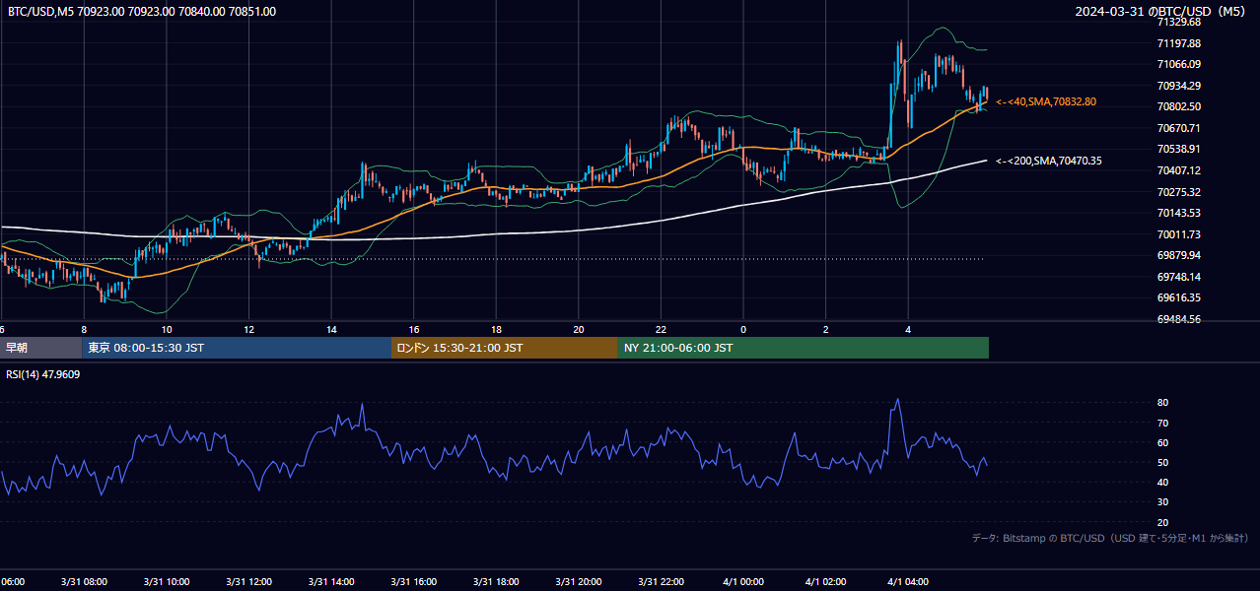Viewport: 1260px width, 591px height.
Task: Click the 3/31 12:00 date axis label
Action: click(248, 582)
